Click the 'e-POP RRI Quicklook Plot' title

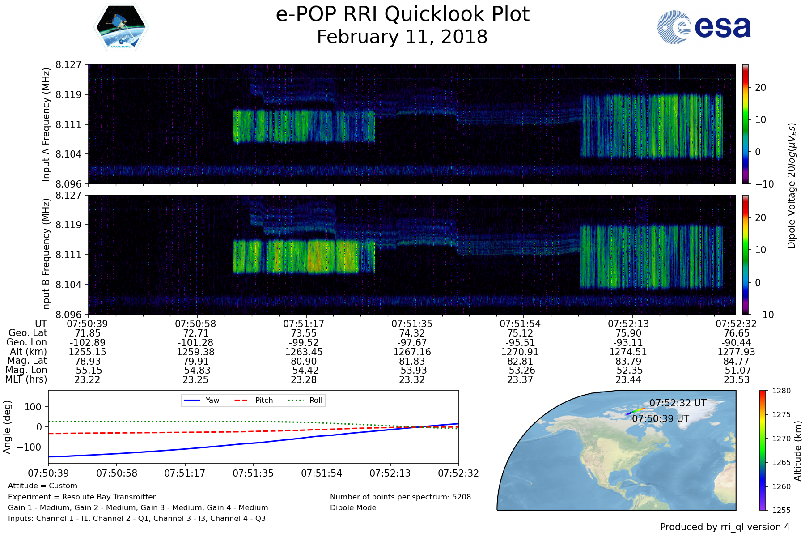pyautogui.click(x=402, y=14)
